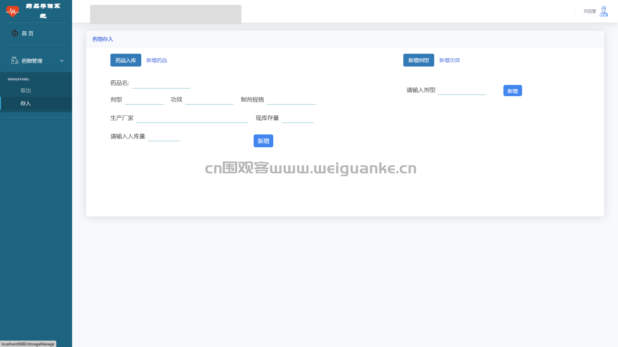This screenshot has height=347, width=618.
Task: Focus the 制剂规格 input field
Action: coord(291,100)
